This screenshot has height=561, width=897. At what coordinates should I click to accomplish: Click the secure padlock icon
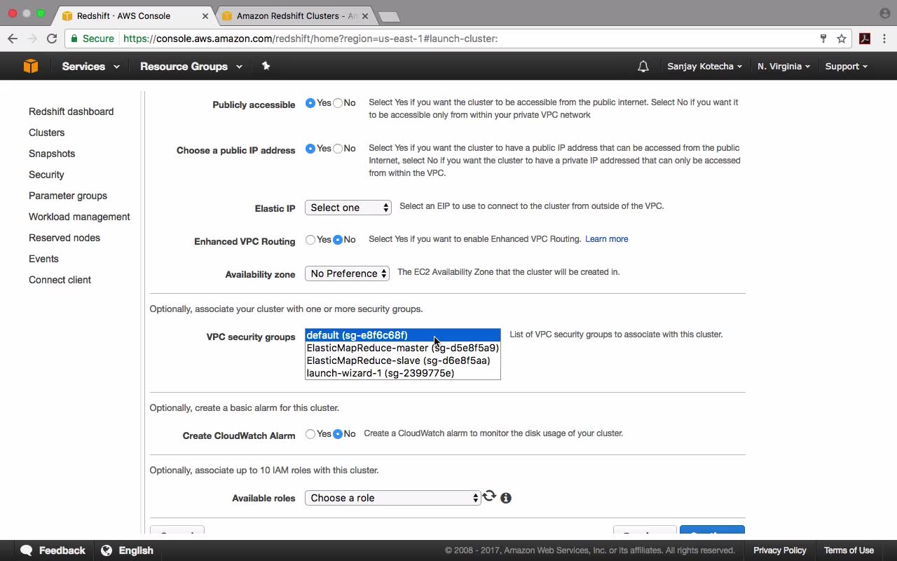(x=74, y=39)
